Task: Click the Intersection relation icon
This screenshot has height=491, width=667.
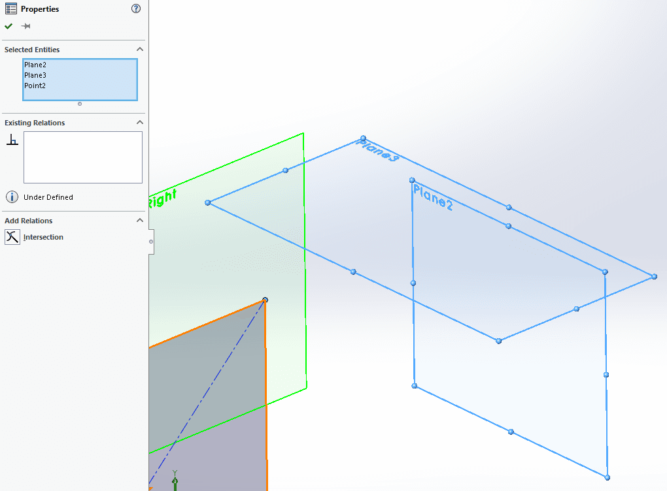Action: coord(12,237)
